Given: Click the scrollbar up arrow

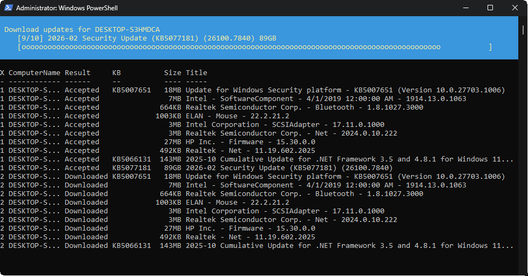Looking at the screenshot, I should (x=524, y=21).
